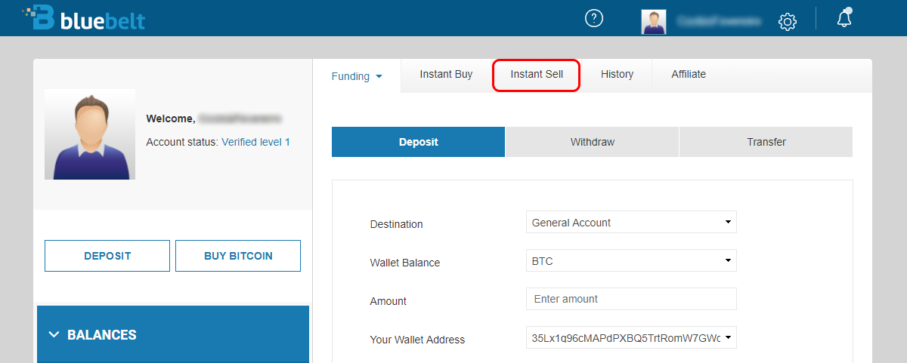Open account settings gear icon

(787, 22)
